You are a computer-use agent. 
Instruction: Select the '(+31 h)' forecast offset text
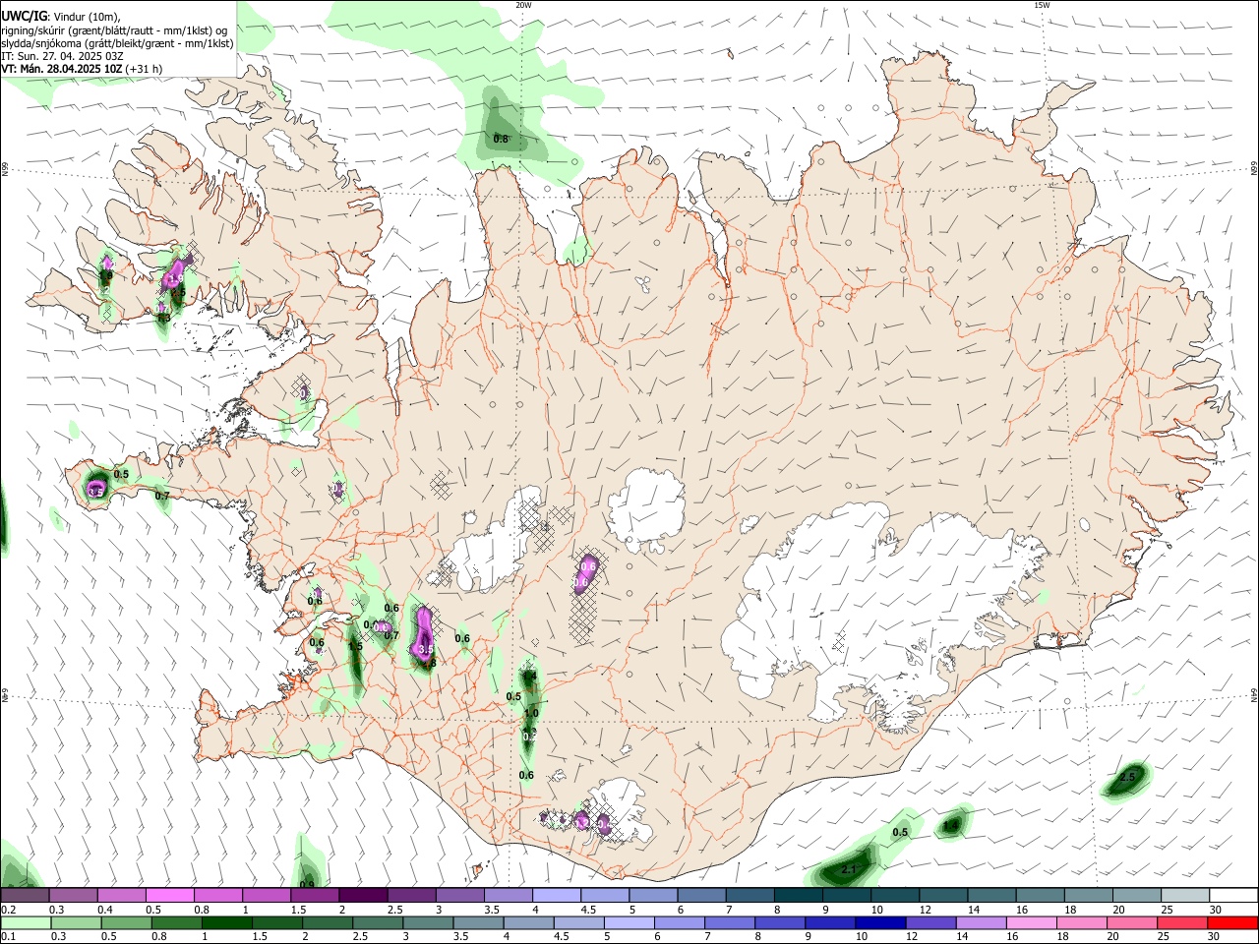coord(145,69)
